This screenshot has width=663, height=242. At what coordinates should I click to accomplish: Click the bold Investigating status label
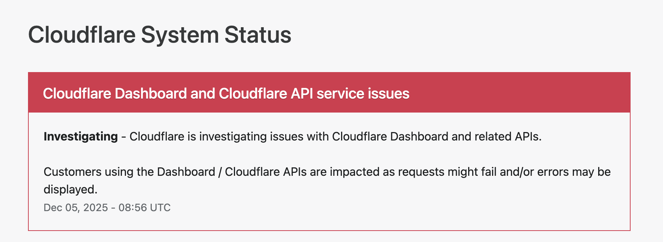click(x=81, y=136)
